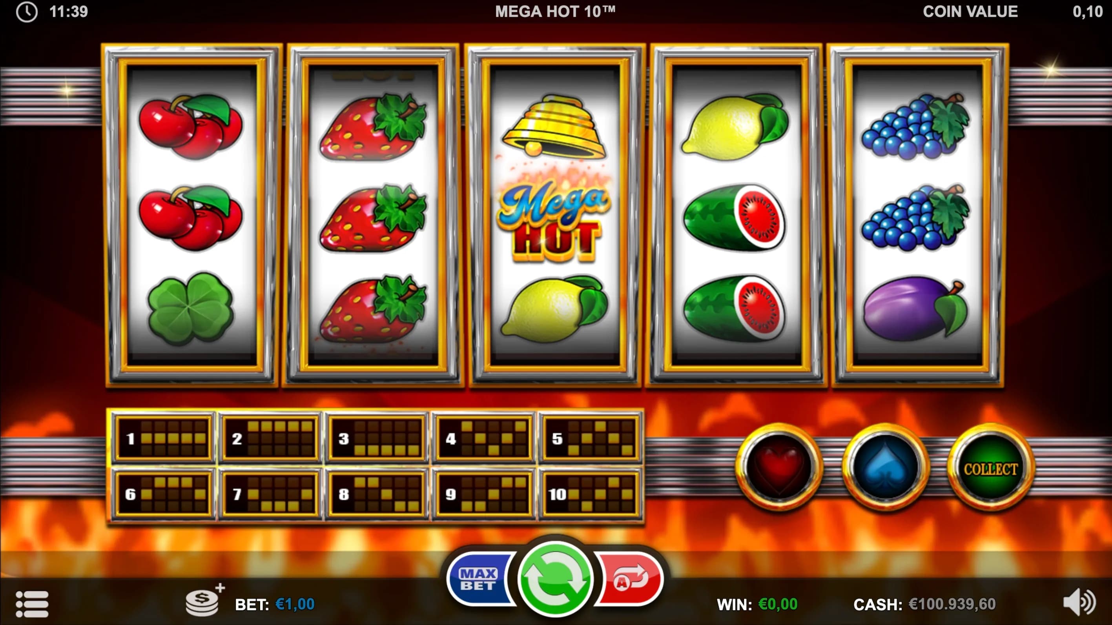This screenshot has height=625, width=1112.
Task: Click the clock icon
Action: pos(27,12)
